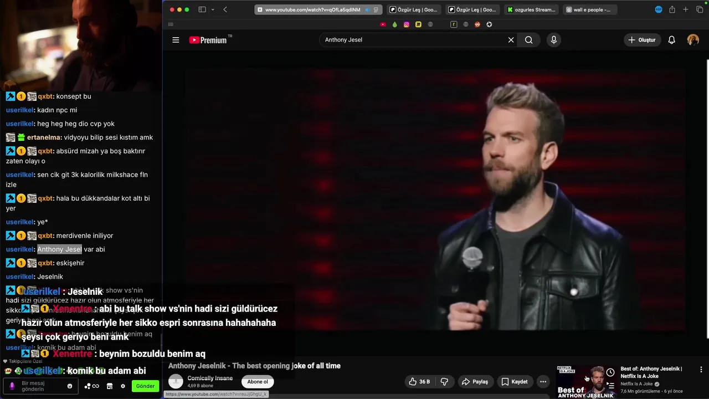
Task: Expand the Safari sidebar dropdown chevron
Action: (x=213, y=9)
